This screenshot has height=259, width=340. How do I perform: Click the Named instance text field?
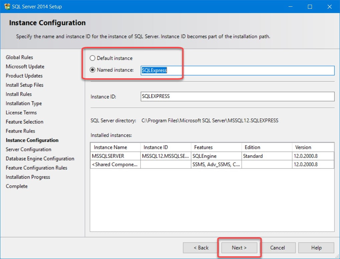pos(237,70)
